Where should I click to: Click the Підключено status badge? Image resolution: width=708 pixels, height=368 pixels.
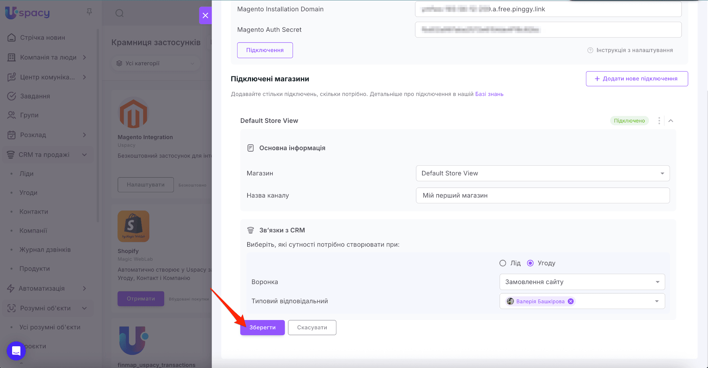click(629, 121)
